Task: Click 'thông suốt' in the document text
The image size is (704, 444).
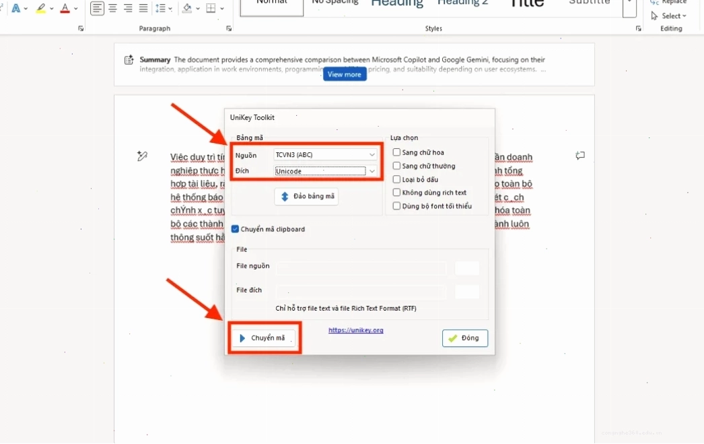Action: pyautogui.click(x=192, y=237)
